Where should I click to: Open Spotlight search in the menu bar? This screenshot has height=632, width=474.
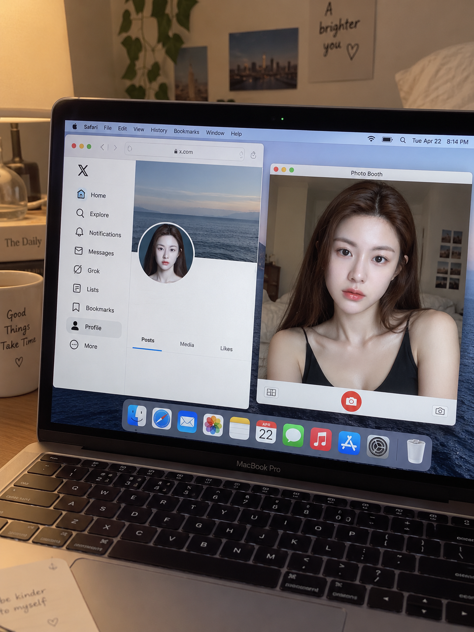(403, 140)
